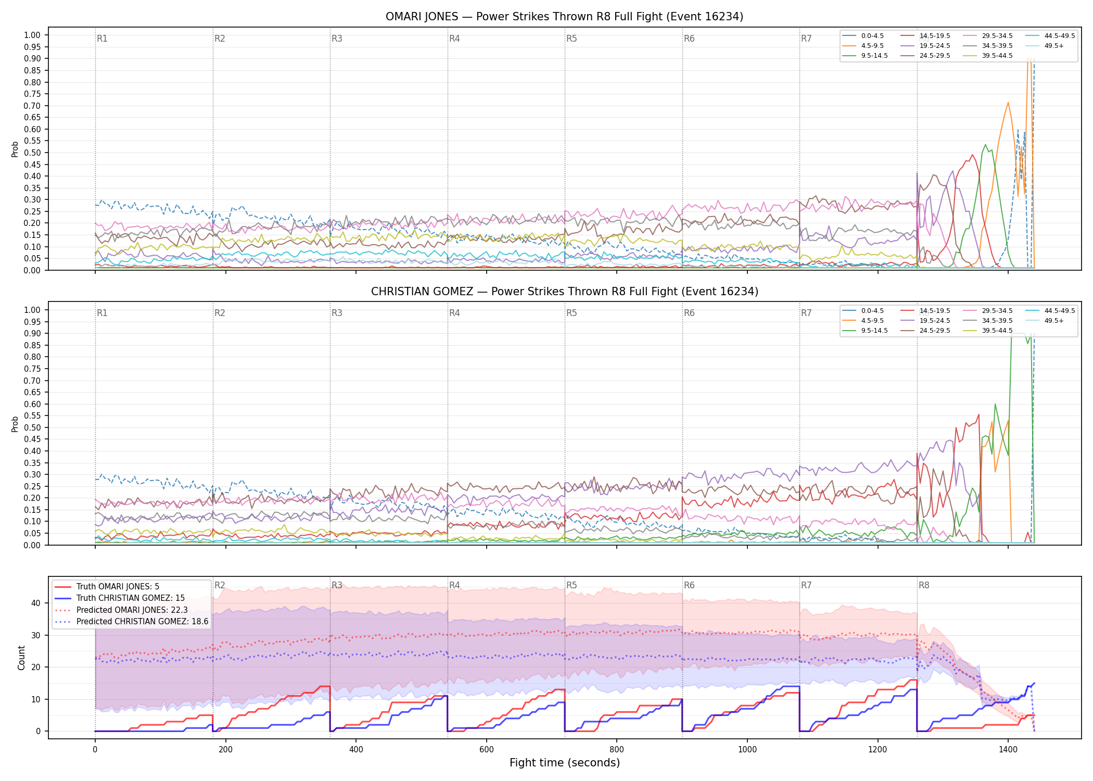Click the 'Count' y-axis label
This screenshot has width=1093, height=781.
click(x=21, y=658)
